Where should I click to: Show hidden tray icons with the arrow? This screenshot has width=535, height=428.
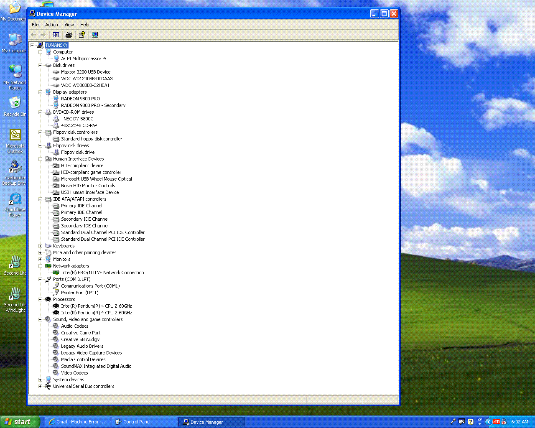coord(488,422)
